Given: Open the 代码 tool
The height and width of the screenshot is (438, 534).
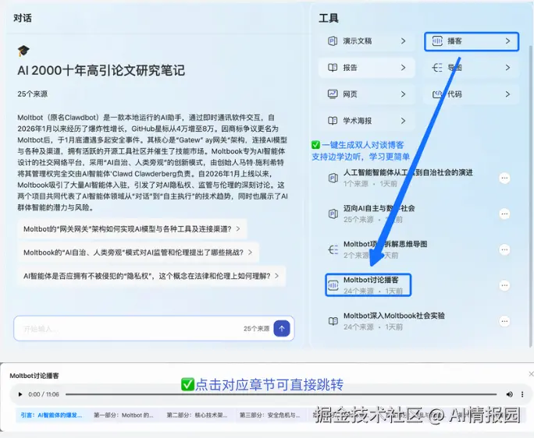Looking at the screenshot, I should 472,94.
